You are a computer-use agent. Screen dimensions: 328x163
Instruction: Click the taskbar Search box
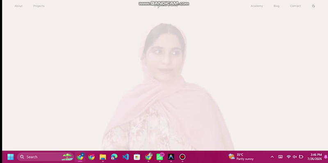pos(46,157)
